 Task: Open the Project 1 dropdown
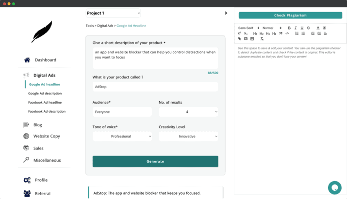[x=113, y=13]
